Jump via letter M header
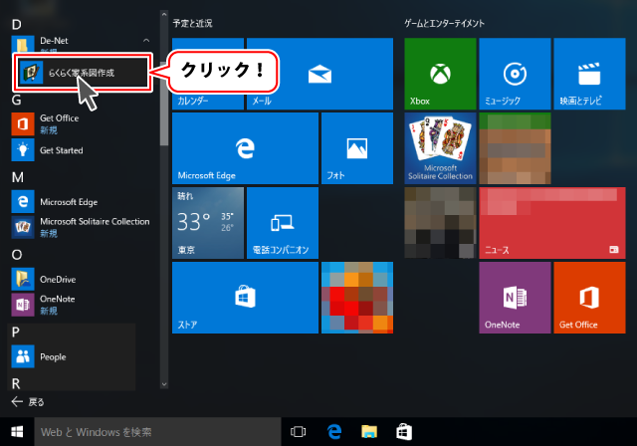This screenshot has height=446, width=637. click(18, 177)
